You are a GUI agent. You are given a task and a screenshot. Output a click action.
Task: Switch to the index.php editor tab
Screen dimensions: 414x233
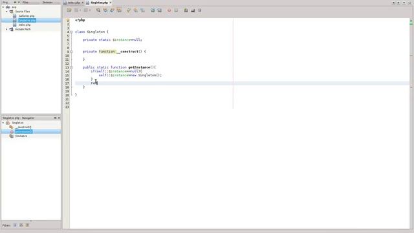[x=73, y=3]
